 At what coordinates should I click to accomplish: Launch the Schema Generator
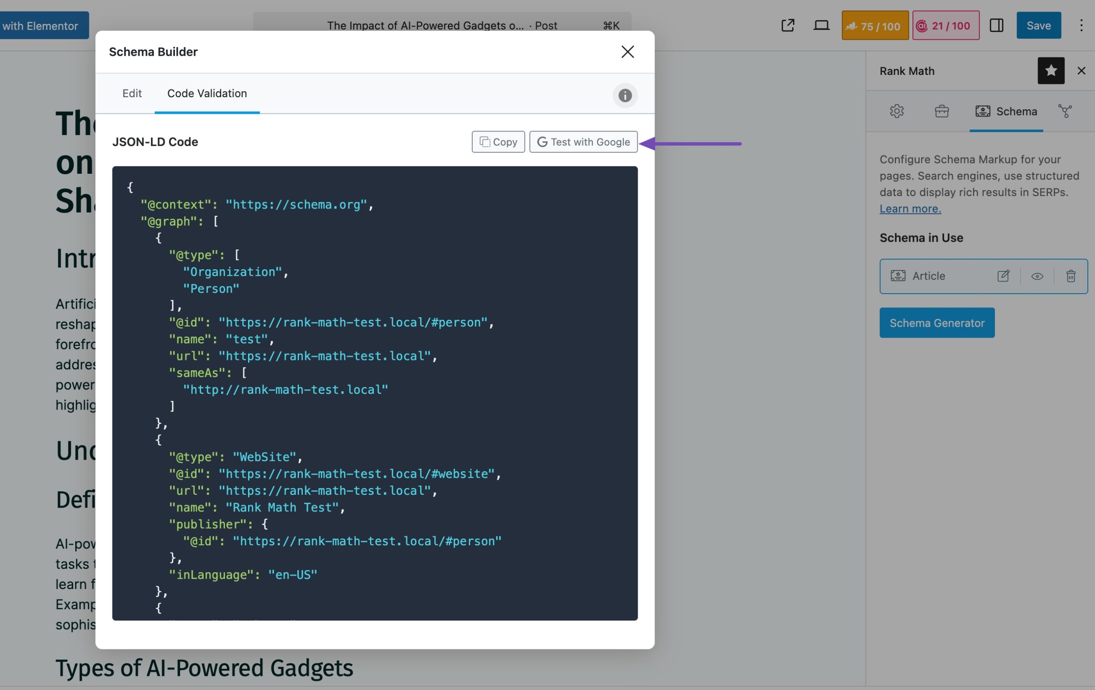coord(937,323)
